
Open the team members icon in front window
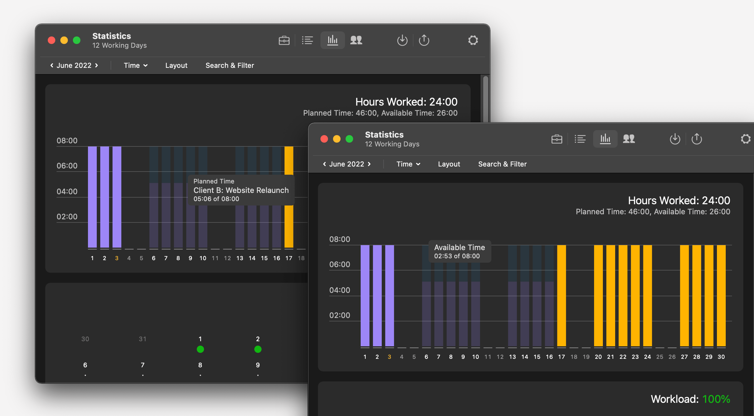click(629, 139)
